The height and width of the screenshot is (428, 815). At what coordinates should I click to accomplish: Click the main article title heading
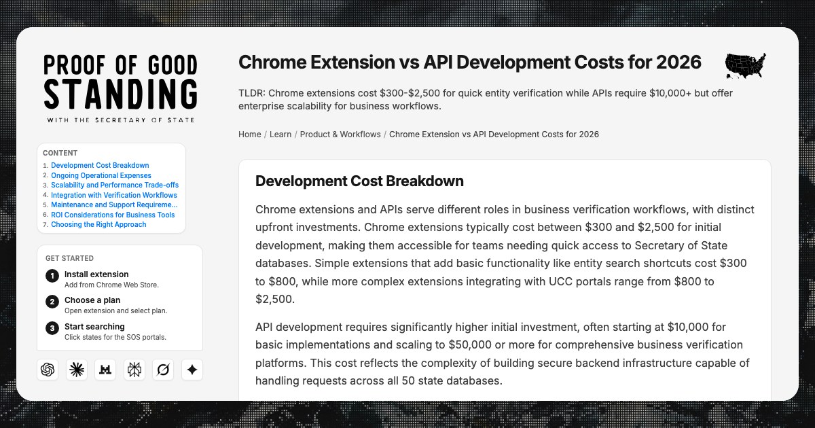point(470,63)
